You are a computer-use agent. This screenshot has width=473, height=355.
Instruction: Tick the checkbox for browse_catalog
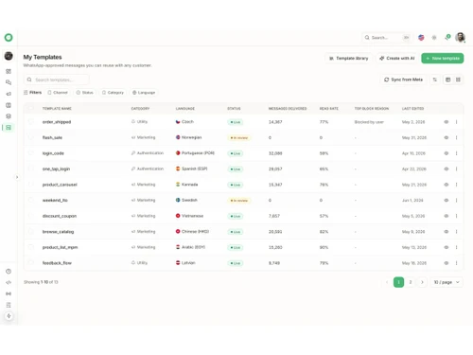[31, 231]
